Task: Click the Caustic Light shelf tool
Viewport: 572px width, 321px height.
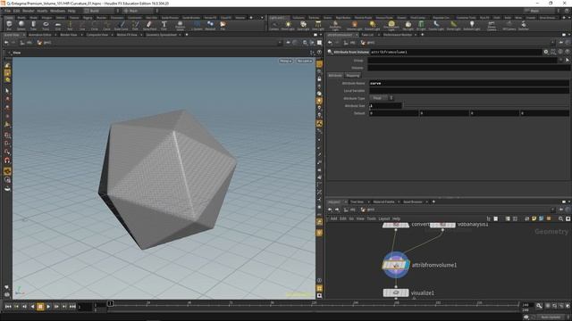Action: [436, 26]
